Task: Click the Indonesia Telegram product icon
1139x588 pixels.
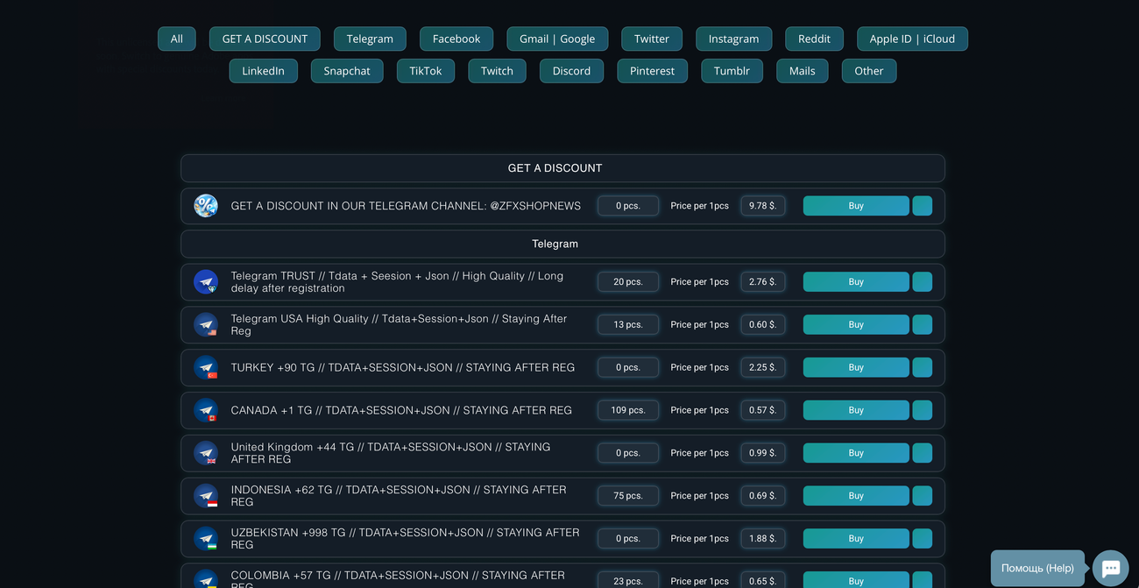Action: [x=206, y=496]
